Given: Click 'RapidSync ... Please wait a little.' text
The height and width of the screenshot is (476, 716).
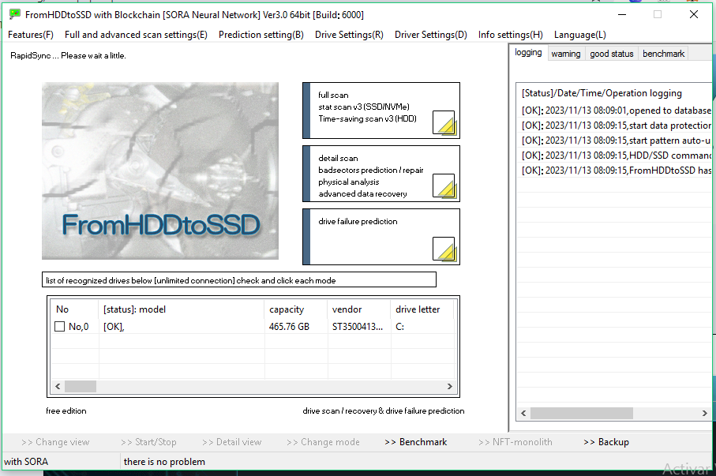Looking at the screenshot, I should (x=68, y=56).
